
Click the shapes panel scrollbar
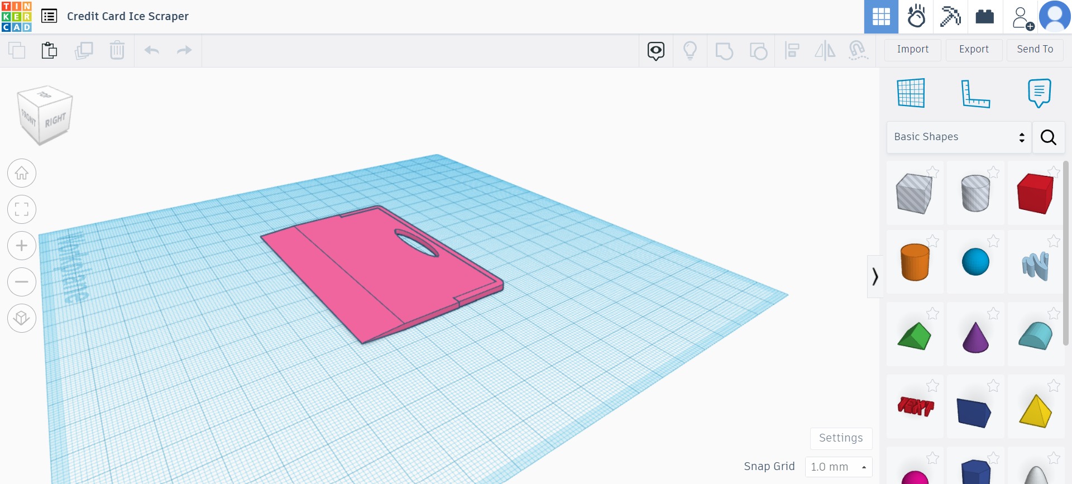pyautogui.click(x=1066, y=254)
